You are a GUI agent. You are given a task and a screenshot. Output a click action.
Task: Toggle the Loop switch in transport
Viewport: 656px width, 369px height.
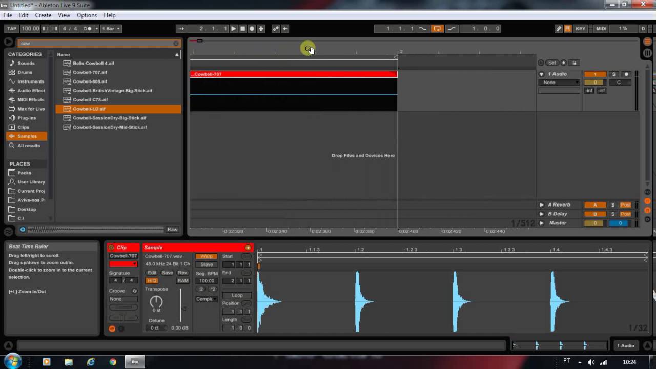click(437, 29)
